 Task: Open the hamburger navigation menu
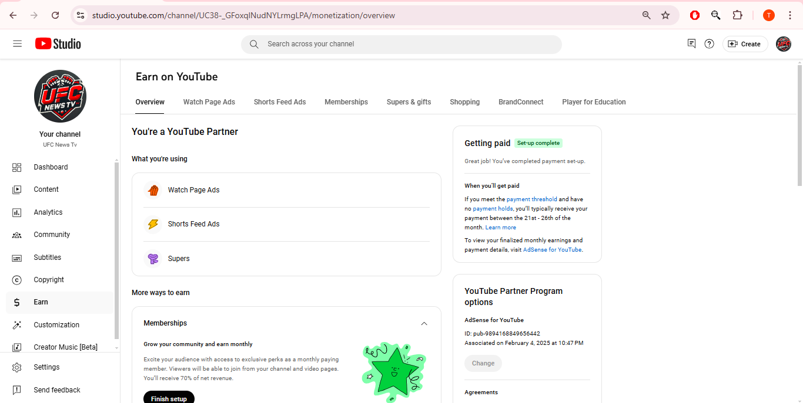17,44
